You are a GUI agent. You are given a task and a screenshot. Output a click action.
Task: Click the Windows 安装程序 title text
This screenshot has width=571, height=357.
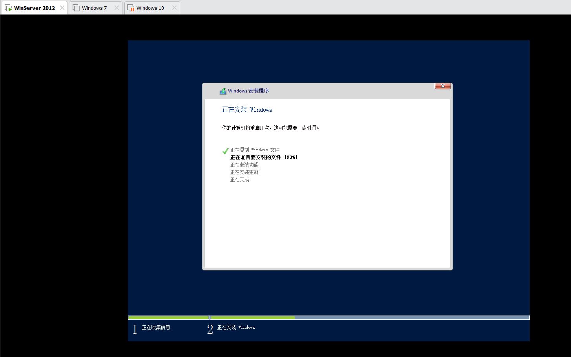pyautogui.click(x=248, y=91)
